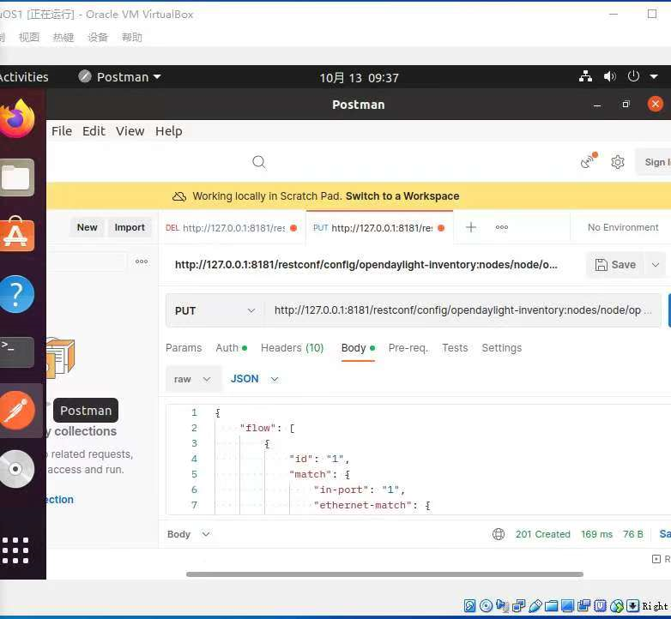
Task: Select the Body request tab
Action: [358, 348]
